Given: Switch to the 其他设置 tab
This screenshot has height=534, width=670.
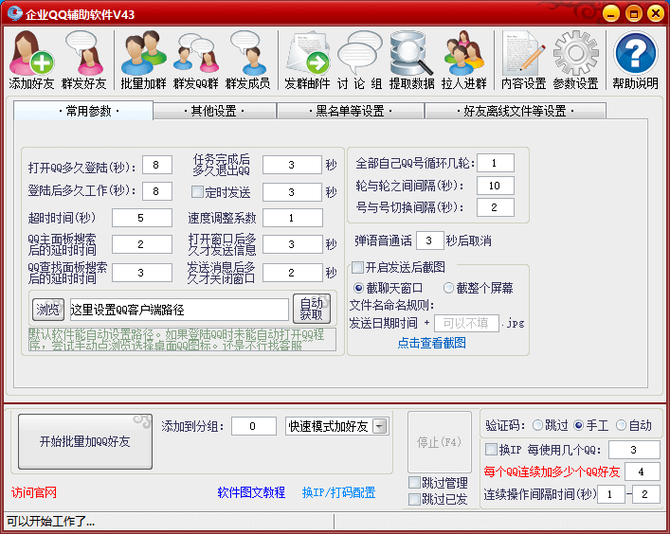Looking at the screenshot, I should point(214,112).
